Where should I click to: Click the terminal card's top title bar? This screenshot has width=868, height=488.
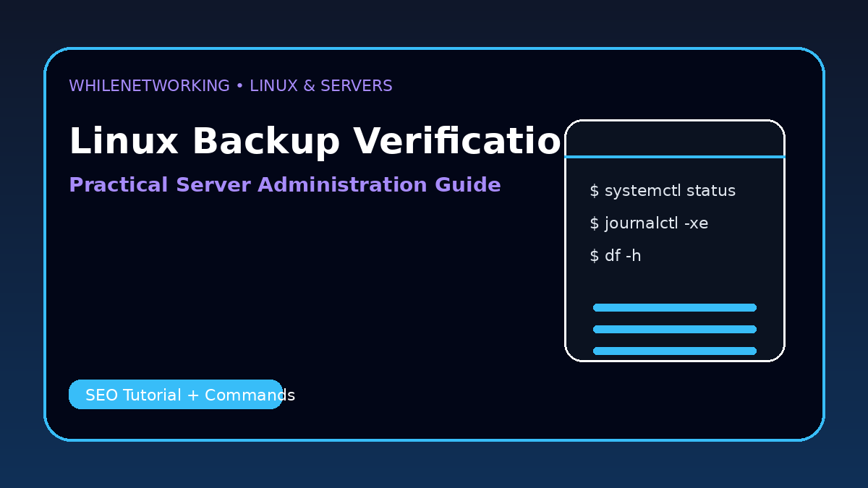coord(675,139)
